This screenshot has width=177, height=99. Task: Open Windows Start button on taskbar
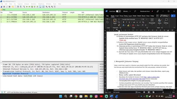[x=61, y=96]
